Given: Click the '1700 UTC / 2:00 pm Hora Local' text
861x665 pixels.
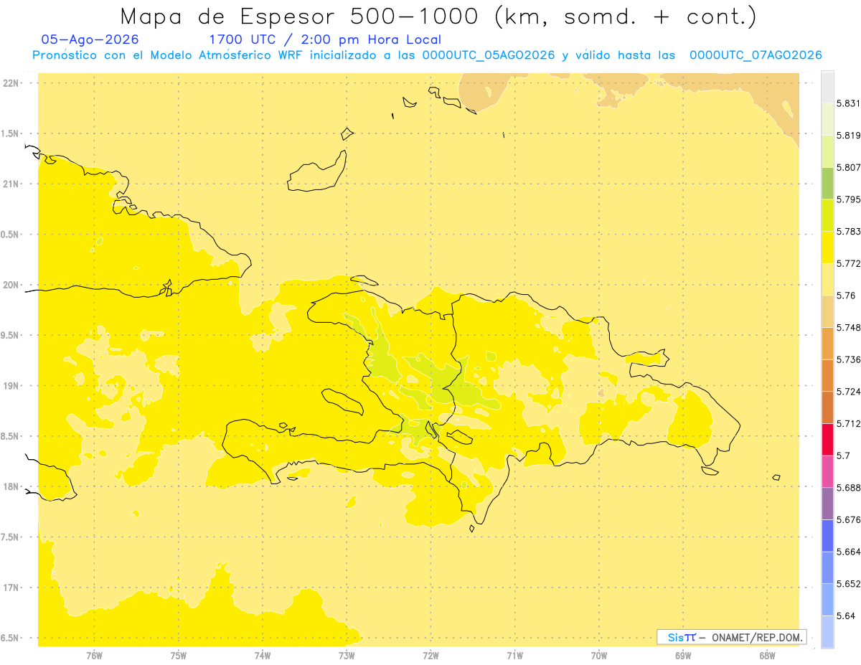Looking at the screenshot, I should 325,39.
